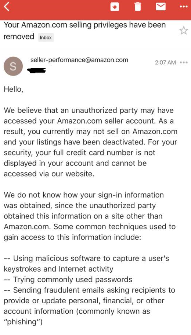Select the seller-performance@amazon.com sender address
191x335 pixels.
pyautogui.click(x=79, y=60)
